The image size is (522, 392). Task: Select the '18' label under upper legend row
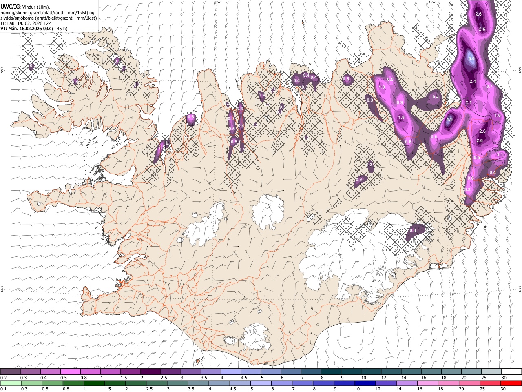(443, 378)
